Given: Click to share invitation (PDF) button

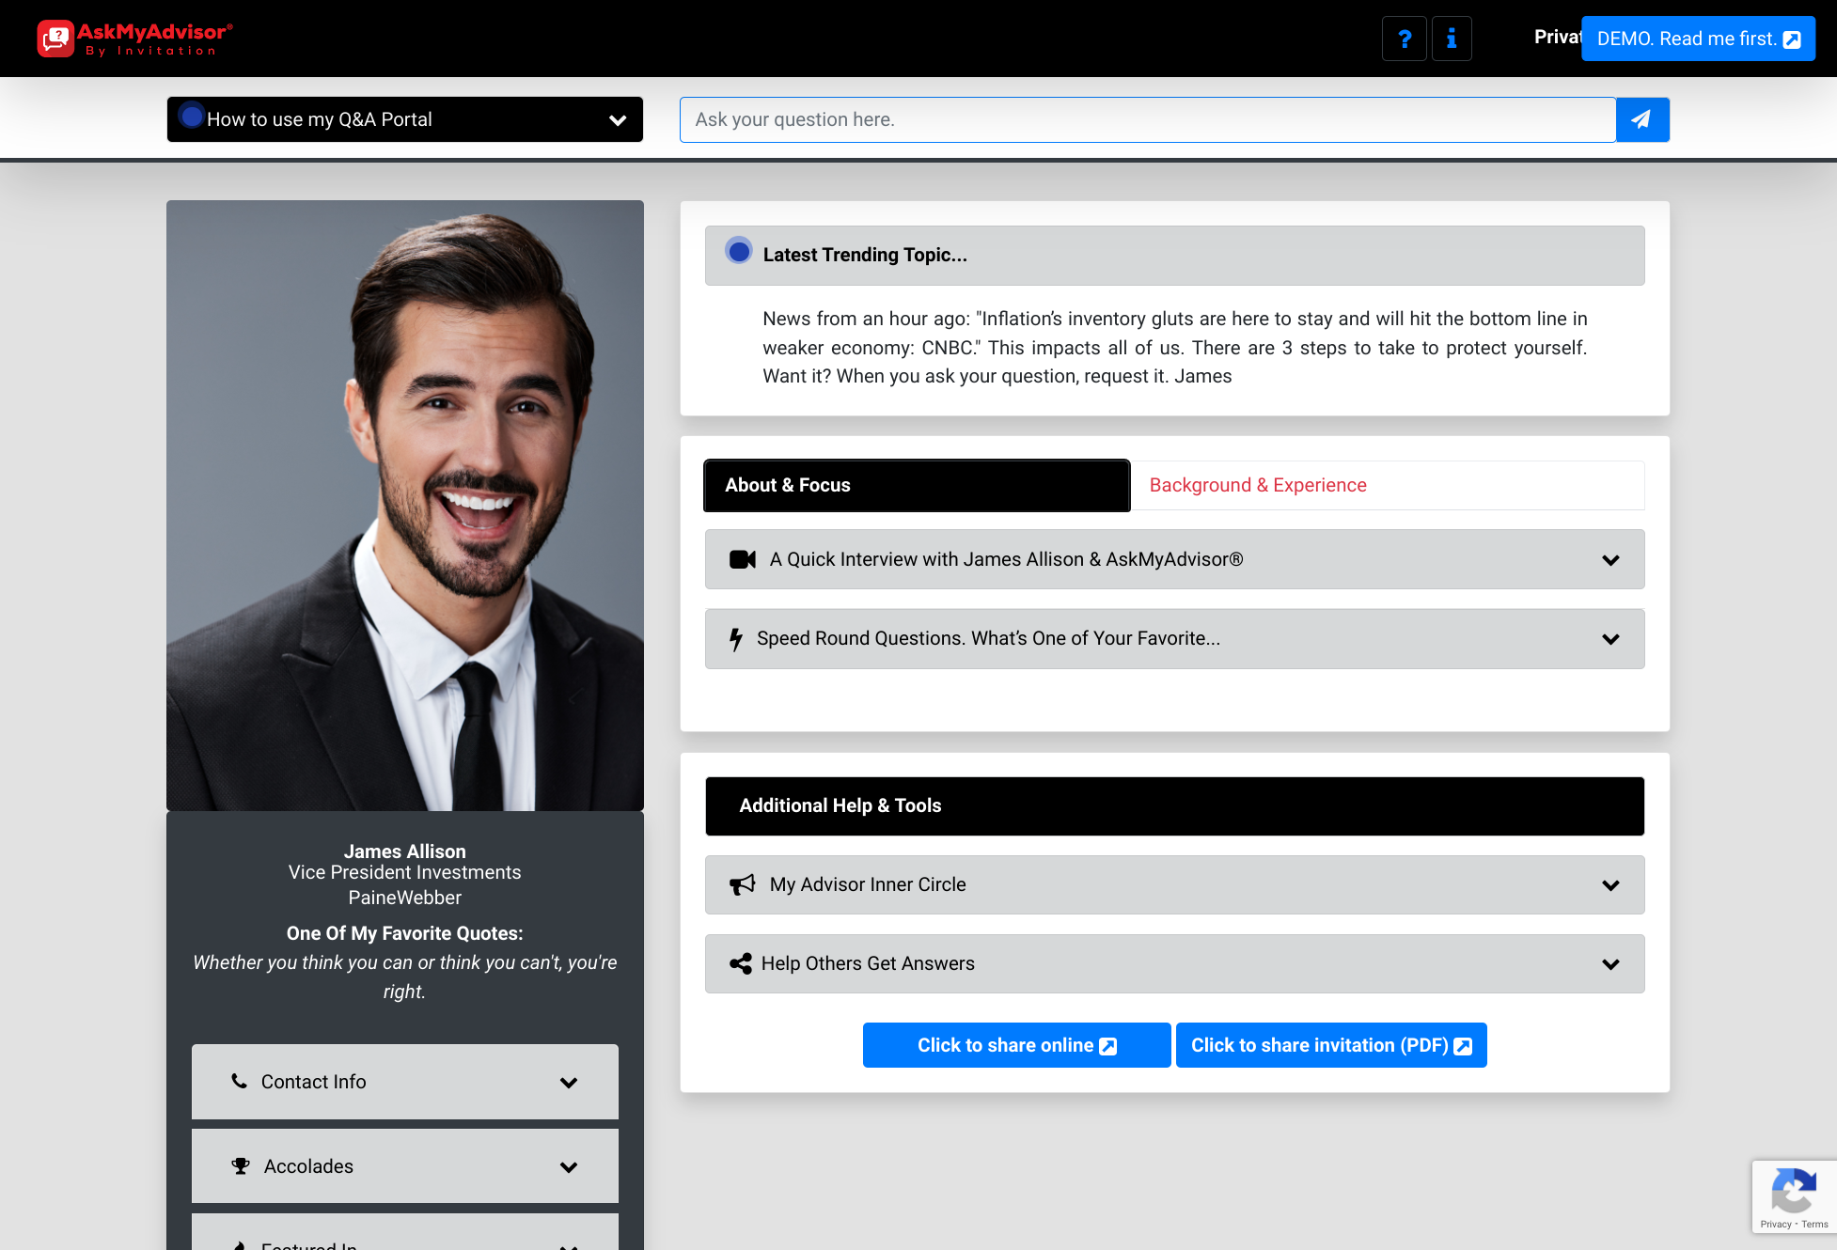Looking at the screenshot, I should tap(1331, 1045).
